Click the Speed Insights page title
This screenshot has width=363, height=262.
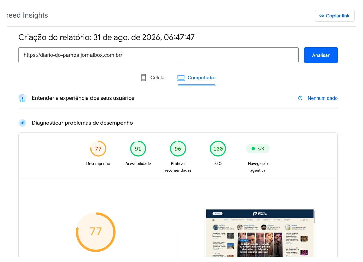(27, 15)
